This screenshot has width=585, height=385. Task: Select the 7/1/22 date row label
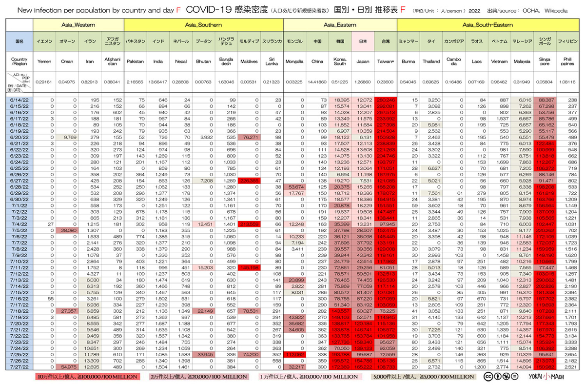click(20, 206)
